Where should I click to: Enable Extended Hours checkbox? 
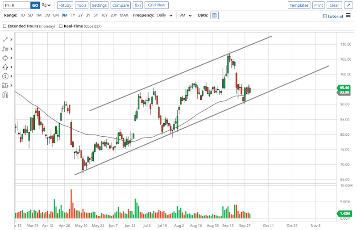(5, 26)
